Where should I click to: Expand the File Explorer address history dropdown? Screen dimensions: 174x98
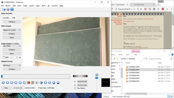click(x=144, y=59)
